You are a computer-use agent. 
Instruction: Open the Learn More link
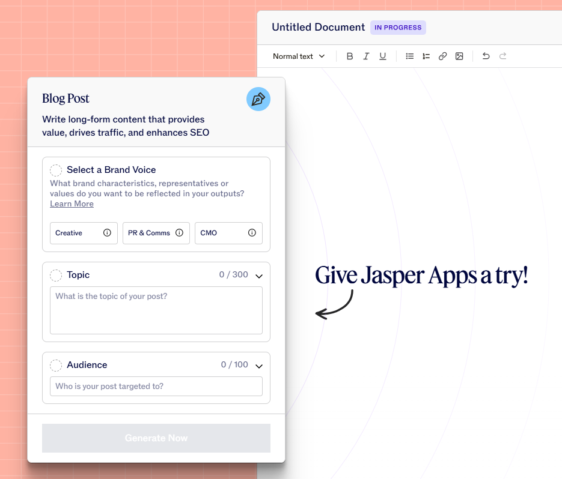point(72,204)
